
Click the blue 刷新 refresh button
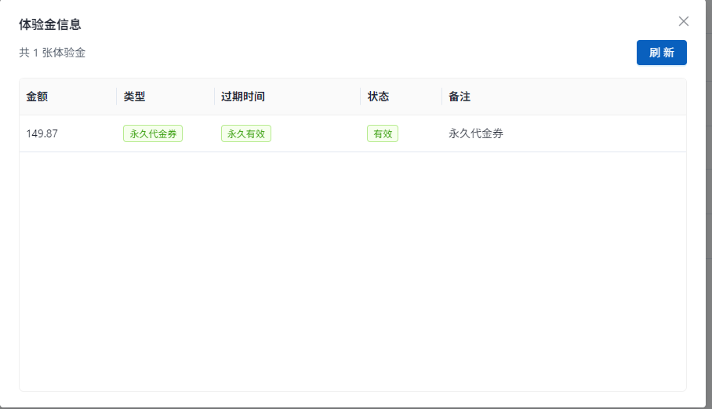point(661,53)
